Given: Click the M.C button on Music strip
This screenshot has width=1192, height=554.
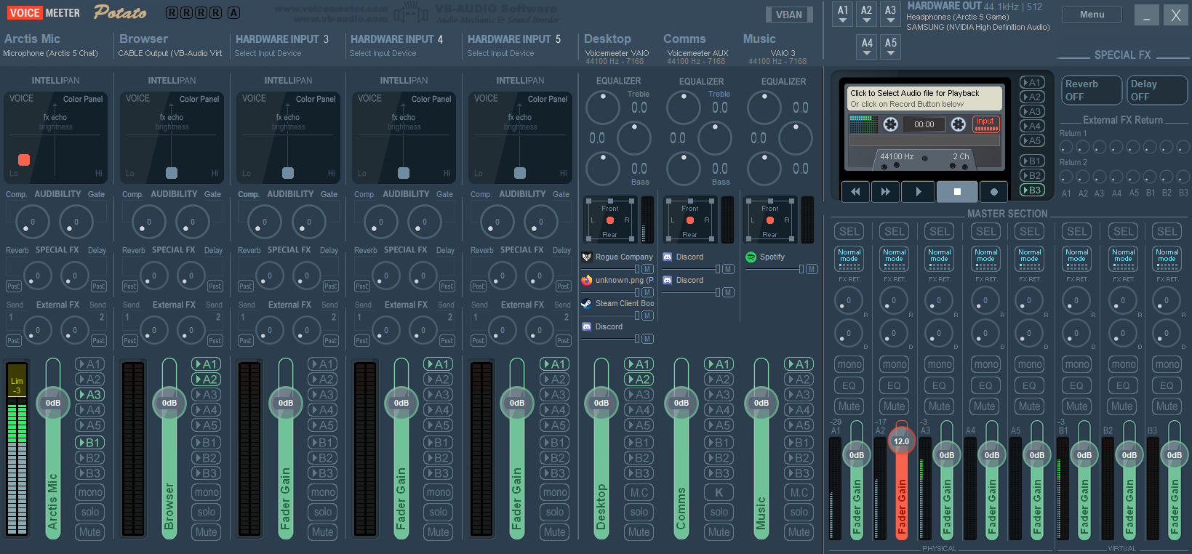Looking at the screenshot, I should coord(799,492).
